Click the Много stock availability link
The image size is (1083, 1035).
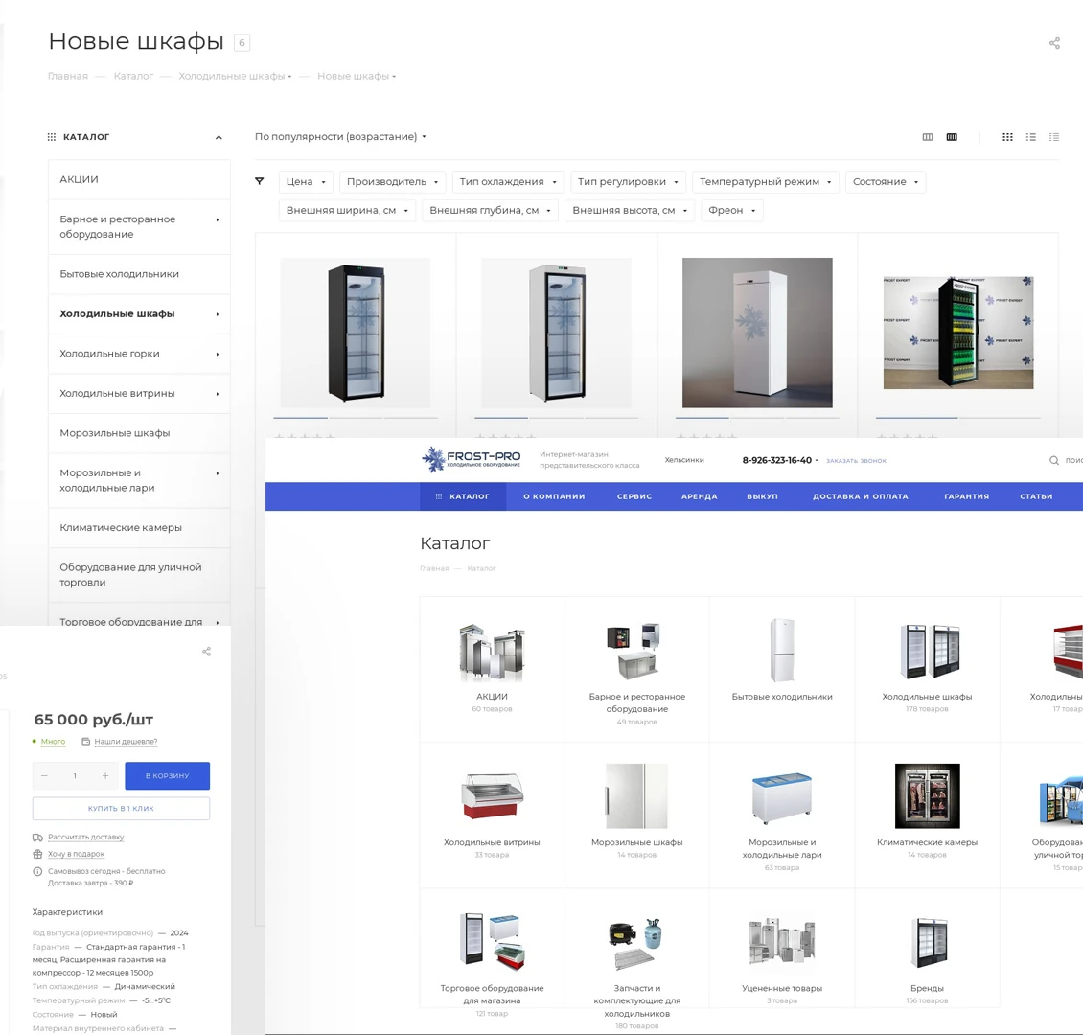click(53, 742)
